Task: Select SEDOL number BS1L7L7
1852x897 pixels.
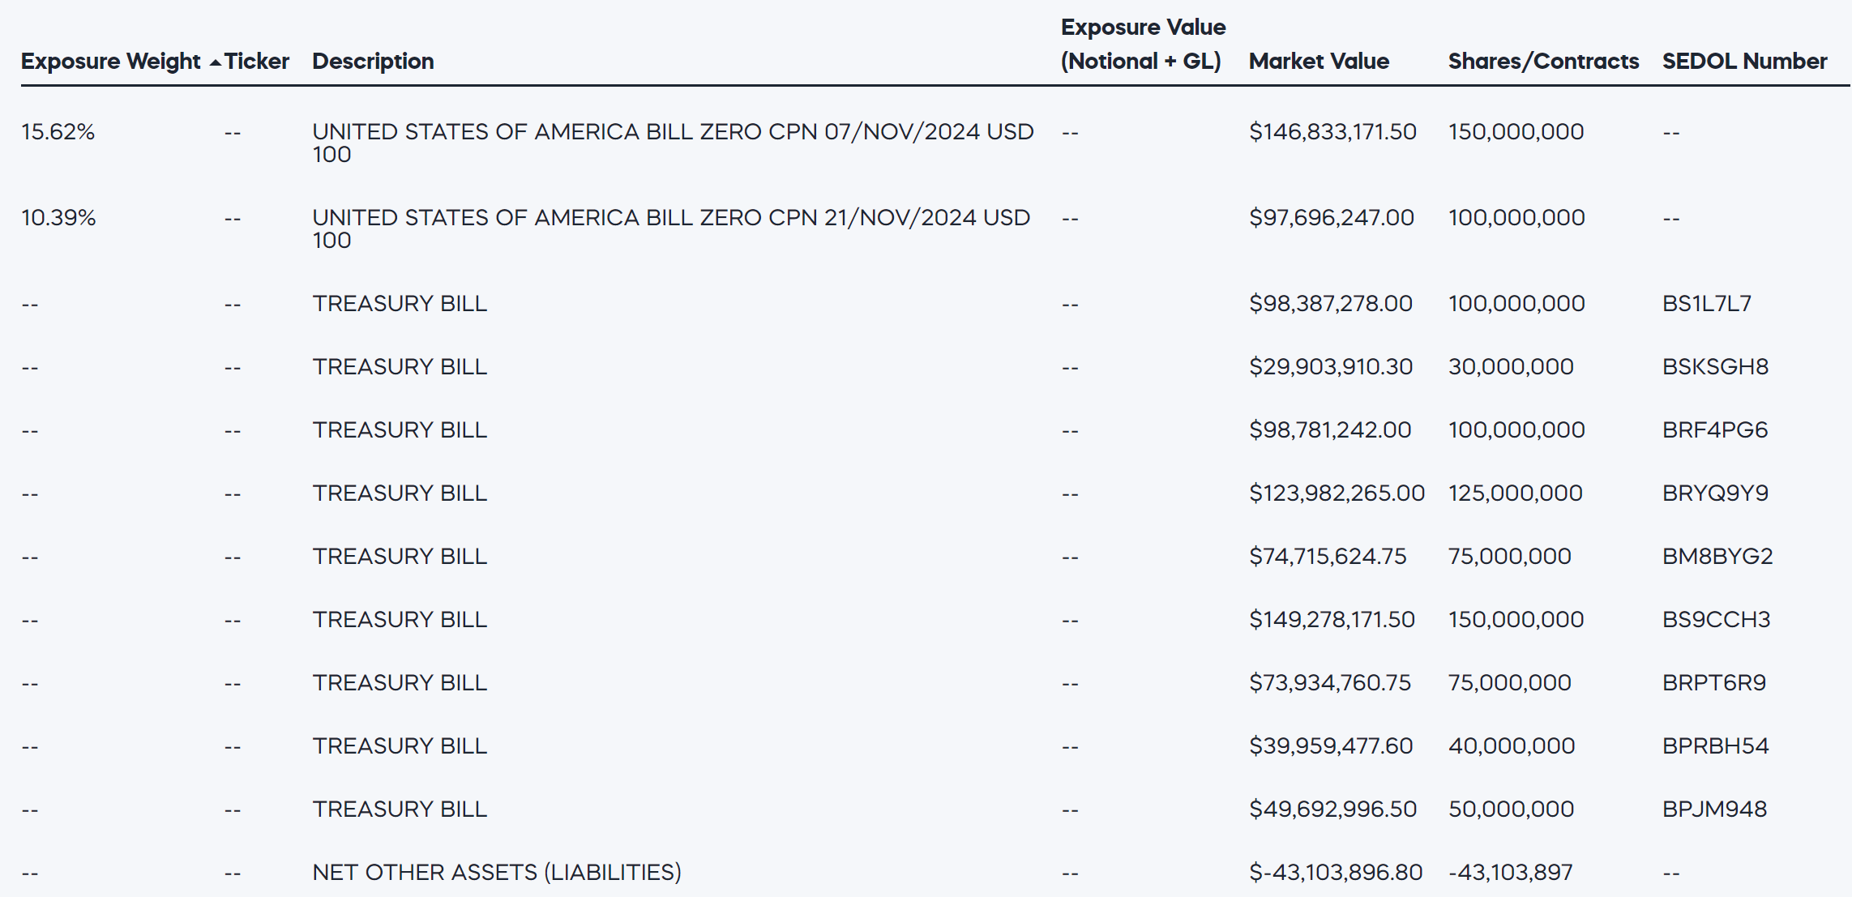Action: [1706, 304]
